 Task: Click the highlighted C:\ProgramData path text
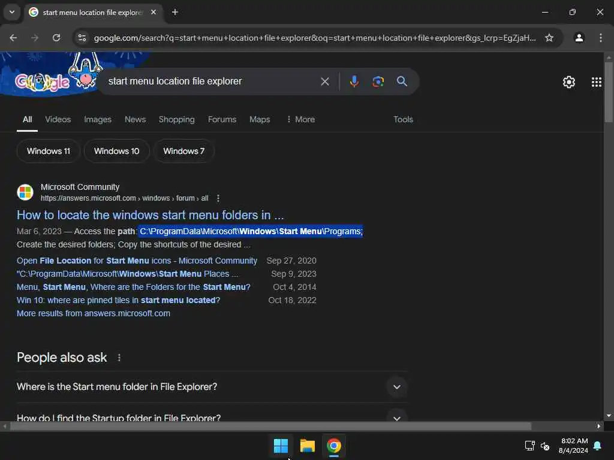[x=251, y=231]
